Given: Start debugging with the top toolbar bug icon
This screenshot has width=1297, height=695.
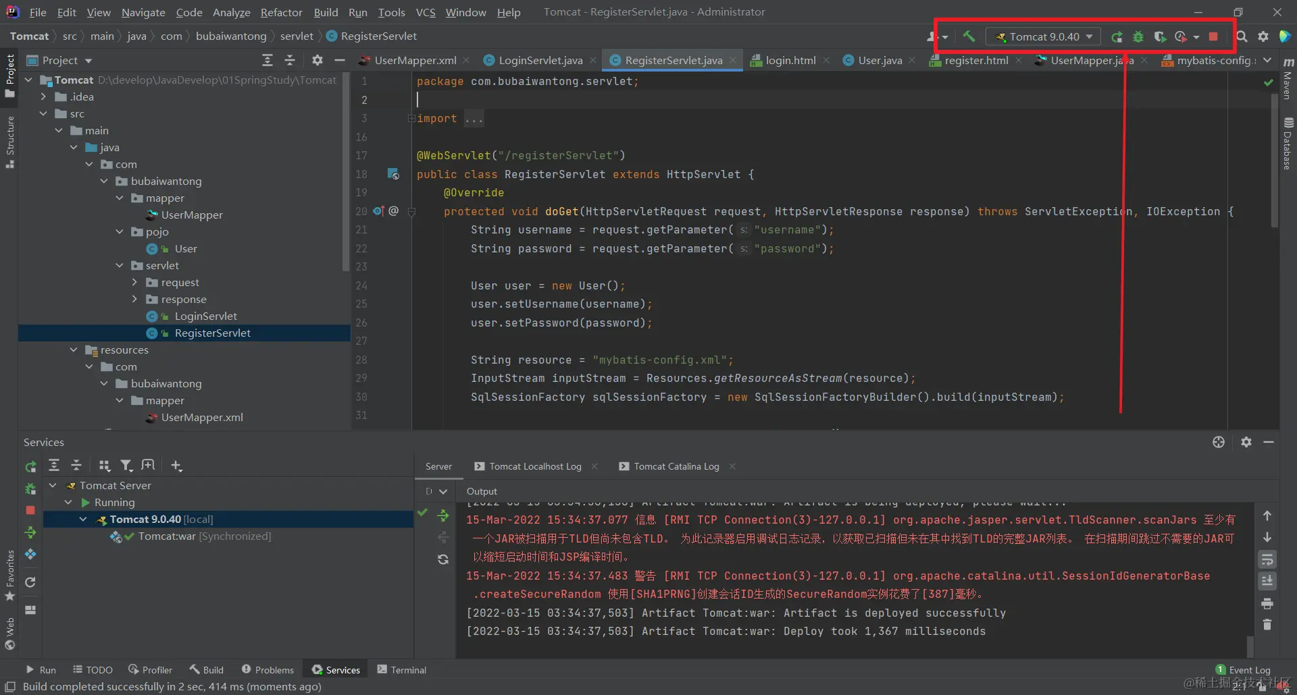Looking at the screenshot, I should [x=1138, y=37].
